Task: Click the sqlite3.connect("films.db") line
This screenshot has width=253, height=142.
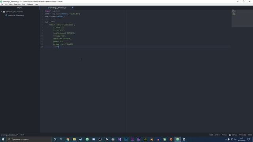Action: click(x=62, y=14)
